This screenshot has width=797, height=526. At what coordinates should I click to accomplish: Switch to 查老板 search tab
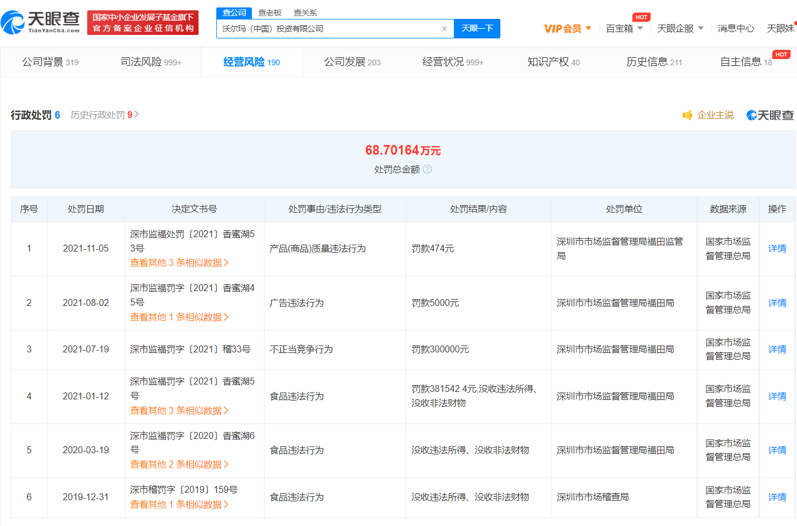point(270,13)
